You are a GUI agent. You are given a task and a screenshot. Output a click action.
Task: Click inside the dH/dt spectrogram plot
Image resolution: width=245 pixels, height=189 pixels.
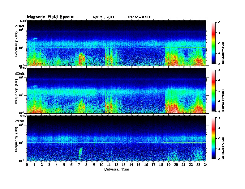pos(116,43)
